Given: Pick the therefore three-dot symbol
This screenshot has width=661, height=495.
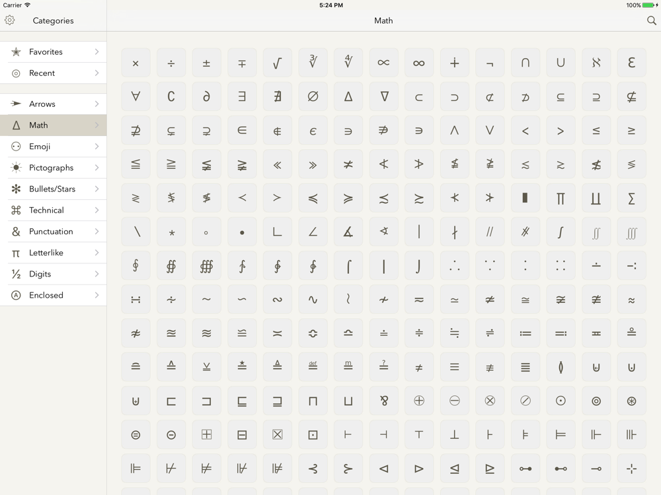Looking at the screenshot, I should (x=455, y=265).
